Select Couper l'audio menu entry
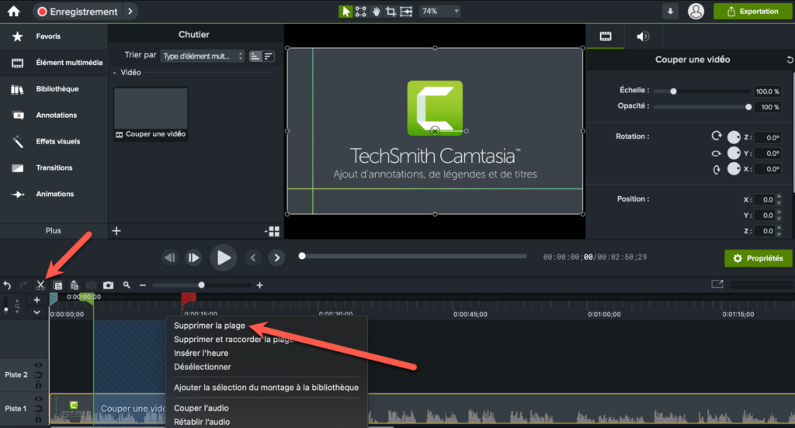This screenshot has width=795, height=428. pos(201,409)
